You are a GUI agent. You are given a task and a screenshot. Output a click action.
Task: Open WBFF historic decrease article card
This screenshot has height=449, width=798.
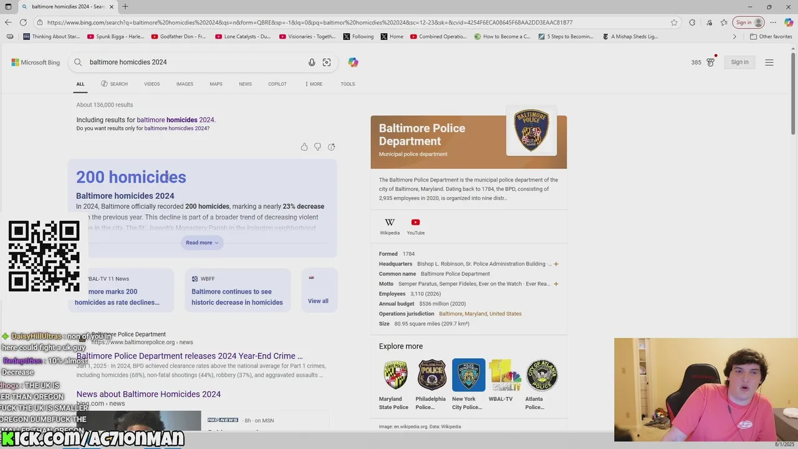click(238, 290)
